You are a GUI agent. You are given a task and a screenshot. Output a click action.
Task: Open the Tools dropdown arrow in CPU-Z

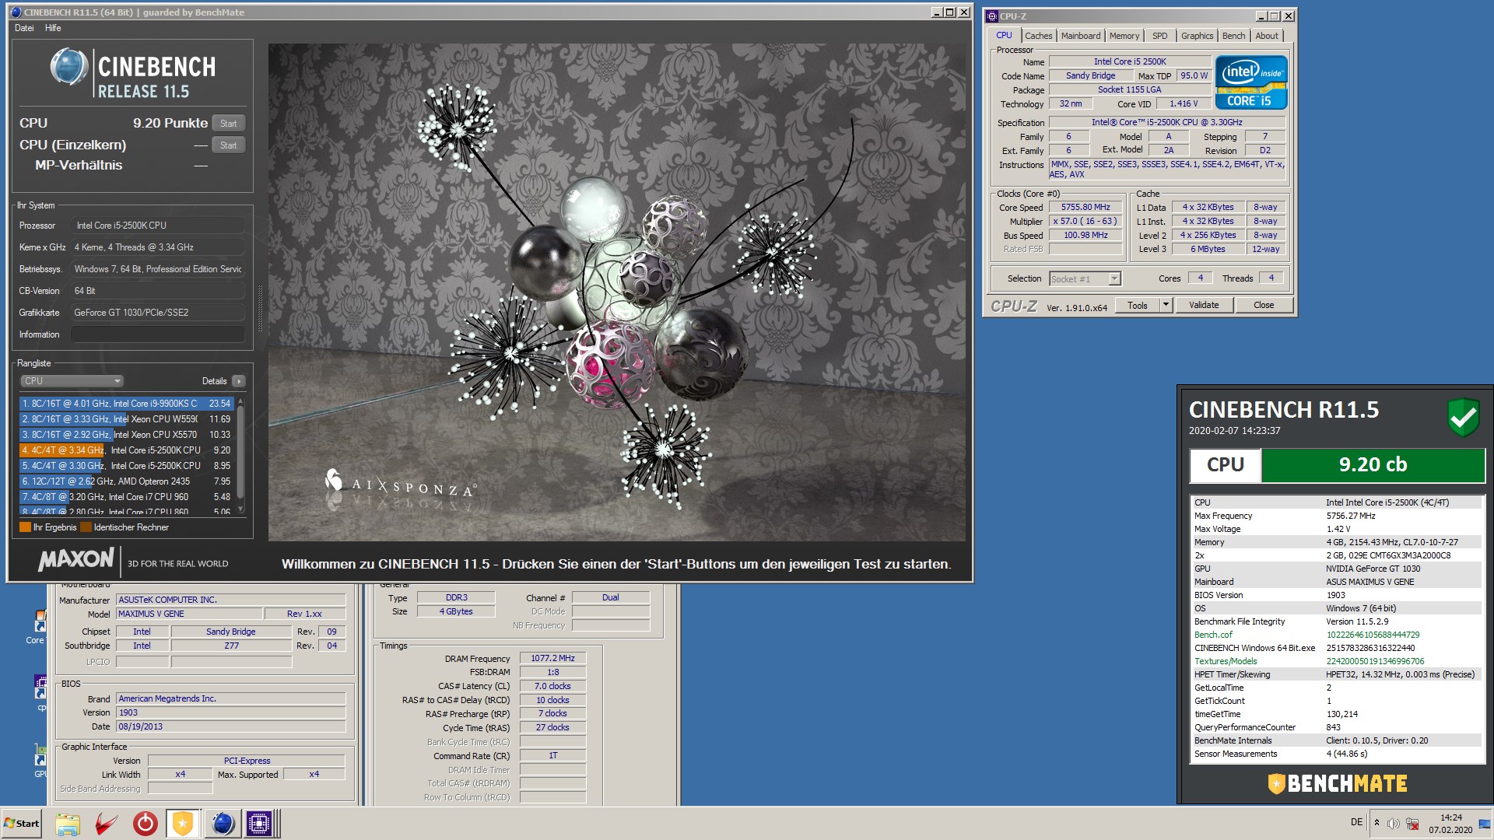(1166, 305)
